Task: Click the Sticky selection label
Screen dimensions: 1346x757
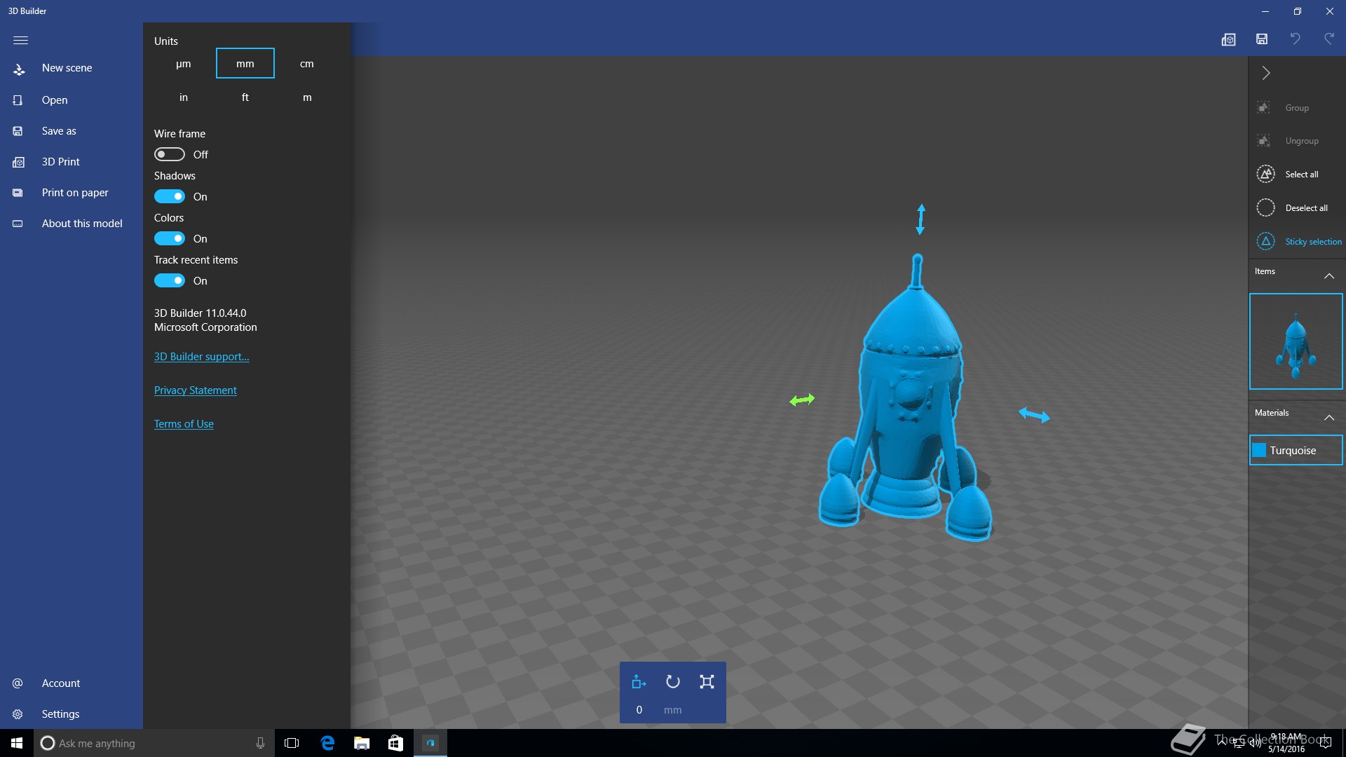Action: coord(1313,242)
